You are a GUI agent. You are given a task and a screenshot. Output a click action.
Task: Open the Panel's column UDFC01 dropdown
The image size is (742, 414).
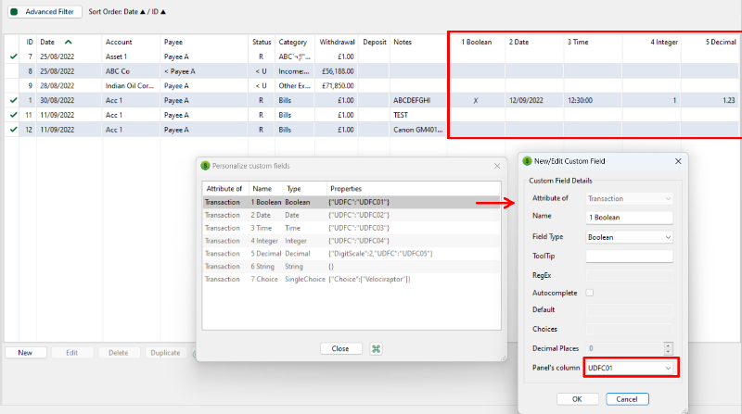click(x=629, y=368)
